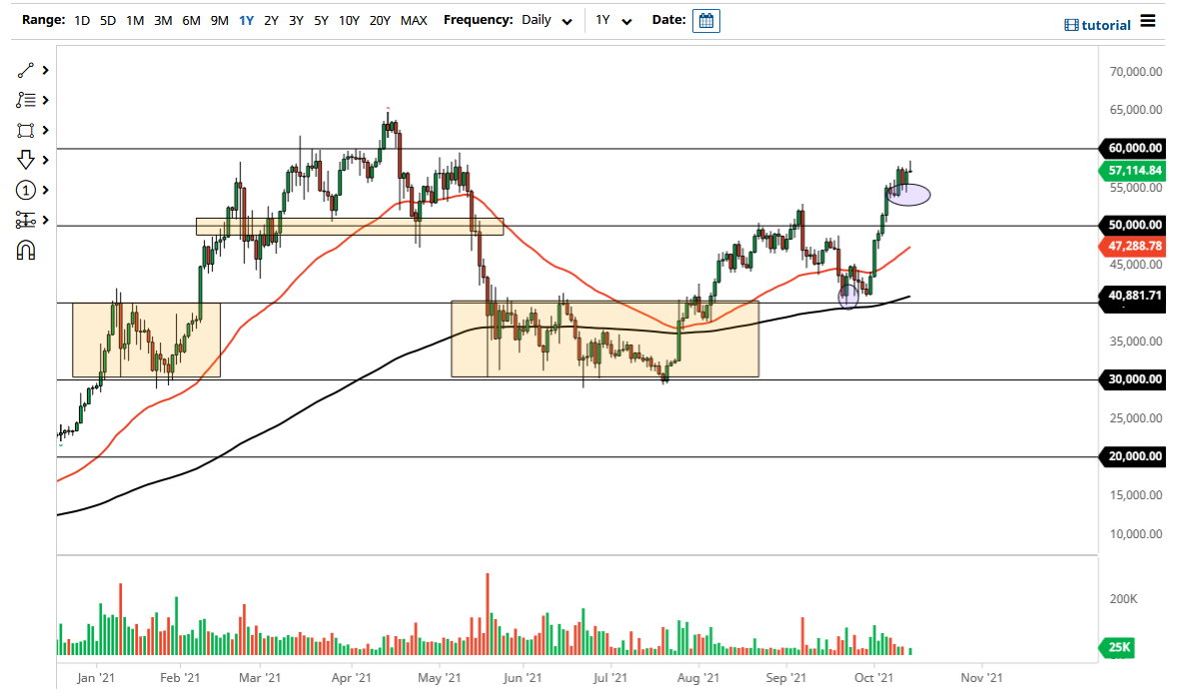
Task: Click the 25K volume label
Action: click(1116, 648)
